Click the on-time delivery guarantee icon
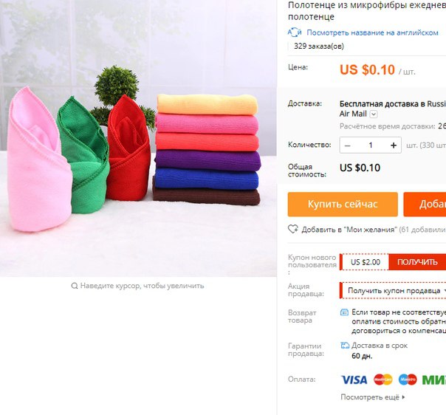 (x=345, y=346)
